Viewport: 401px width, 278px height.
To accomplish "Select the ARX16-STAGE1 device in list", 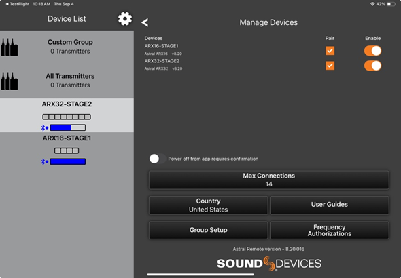I will click(67, 149).
